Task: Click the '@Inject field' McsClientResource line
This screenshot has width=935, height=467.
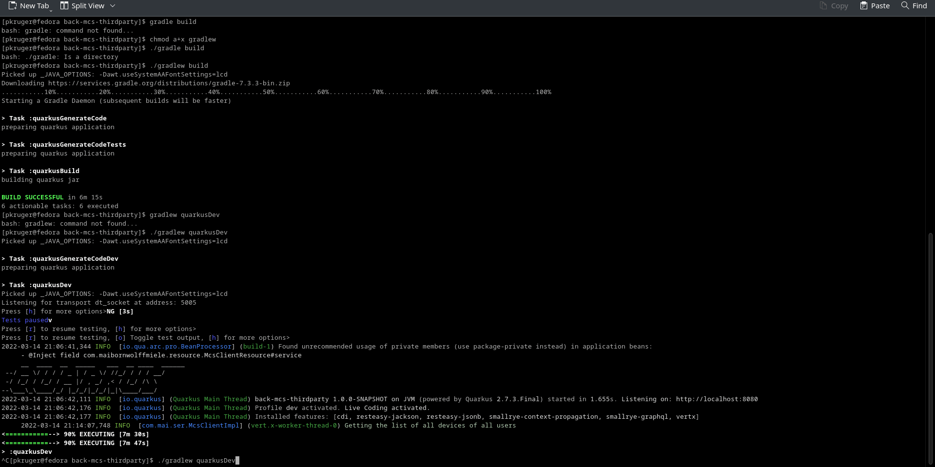Action: (161, 355)
